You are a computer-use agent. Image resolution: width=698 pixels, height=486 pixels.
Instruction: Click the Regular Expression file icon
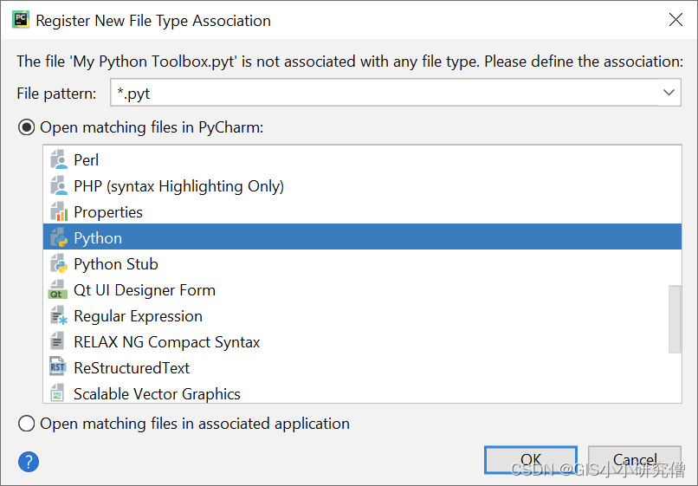pyautogui.click(x=58, y=316)
